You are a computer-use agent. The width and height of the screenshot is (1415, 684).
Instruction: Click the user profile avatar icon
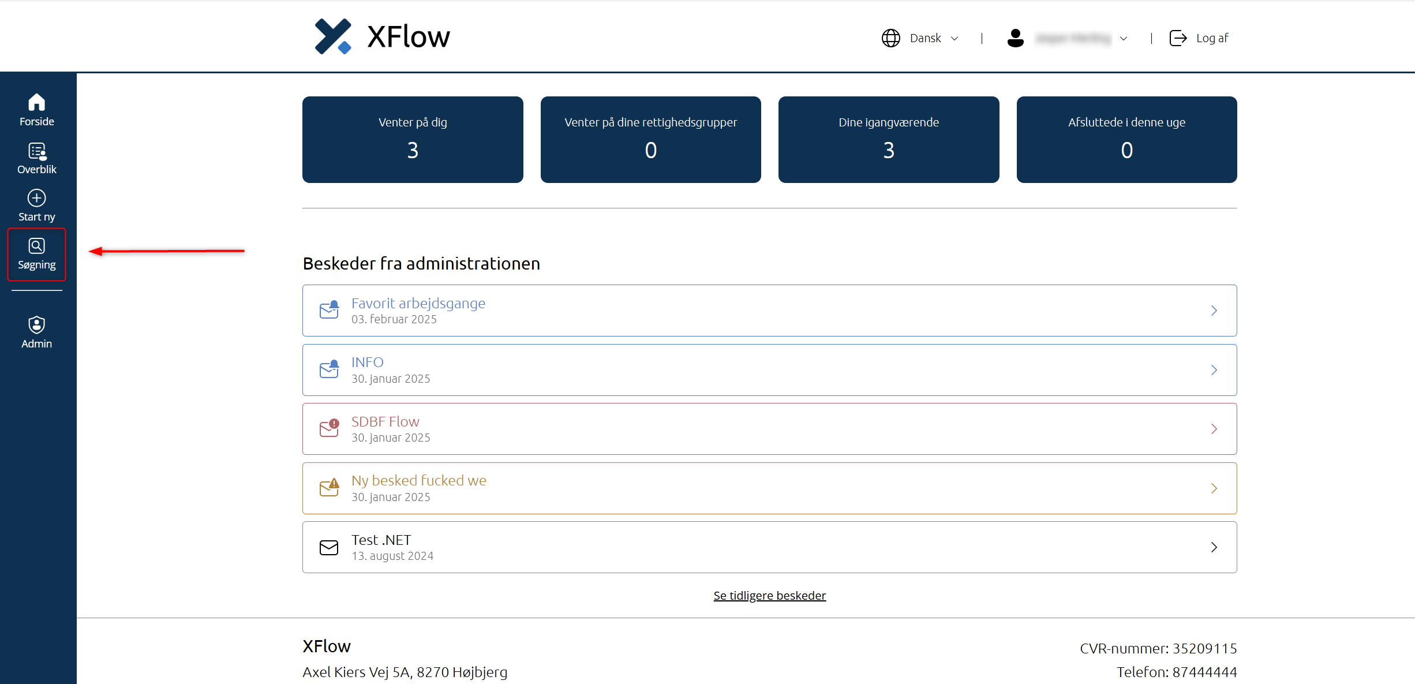(x=1015, y=38)
